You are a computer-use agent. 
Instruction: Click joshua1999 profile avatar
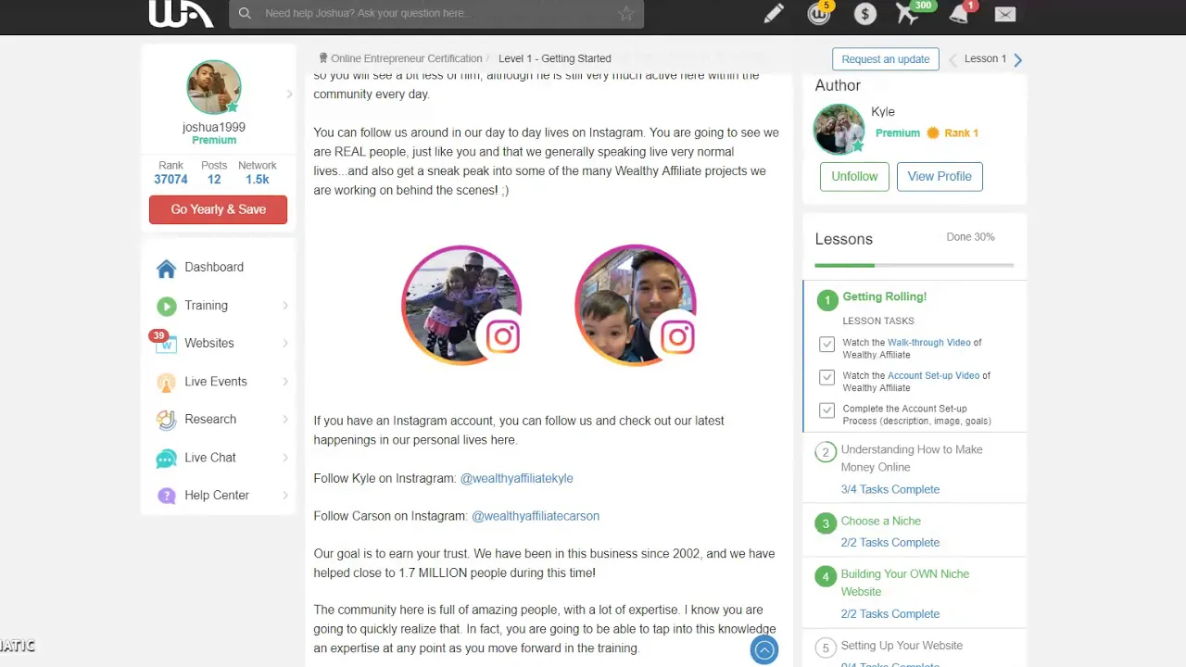[x=214, y=87]
